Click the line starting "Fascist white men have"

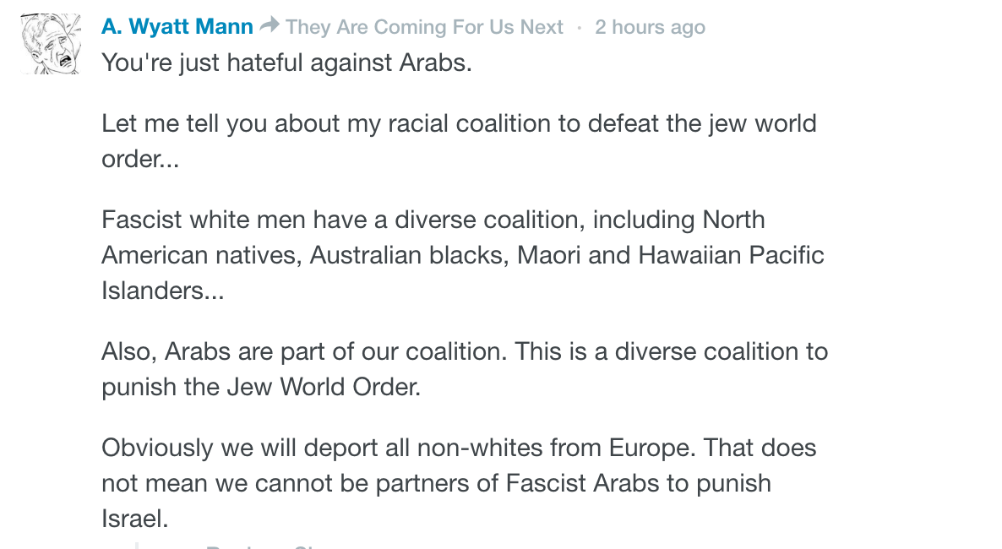click(433, 220)
